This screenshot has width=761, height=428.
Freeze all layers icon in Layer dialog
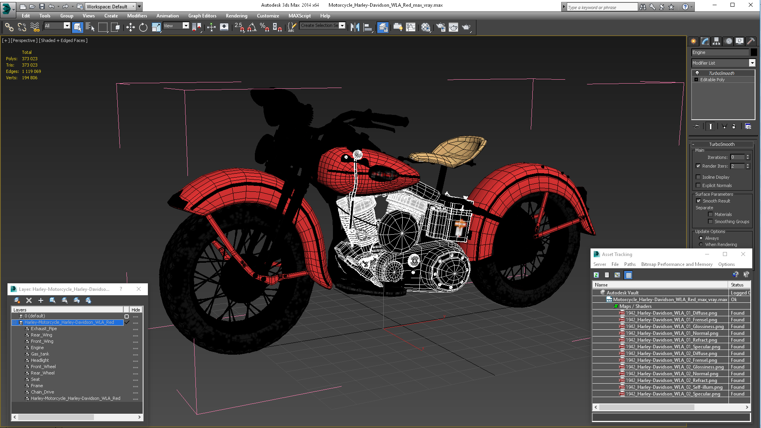coord(88,300)
